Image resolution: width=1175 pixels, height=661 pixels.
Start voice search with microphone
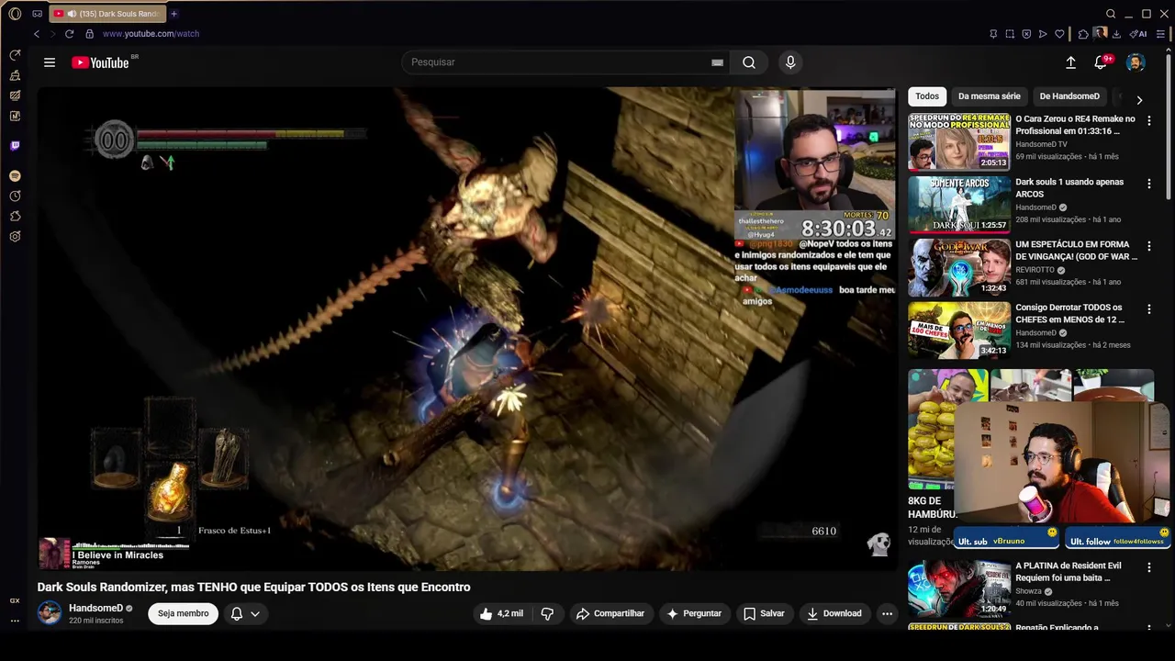tap(790, 62)
